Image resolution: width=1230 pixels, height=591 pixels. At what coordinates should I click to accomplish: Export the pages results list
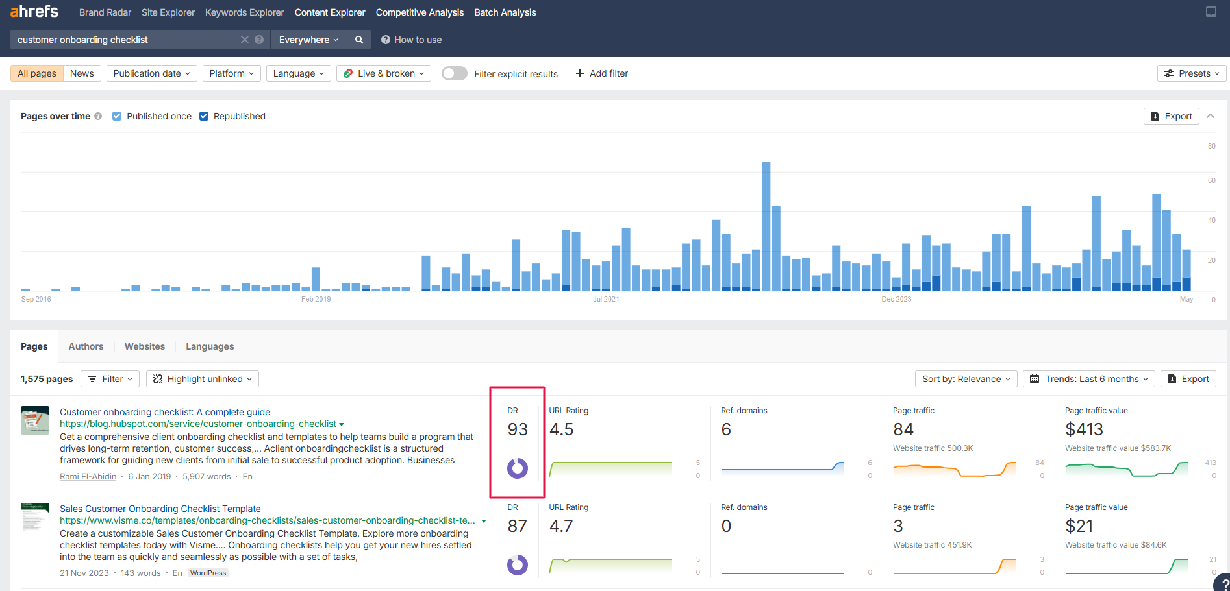click(1188, 379)
